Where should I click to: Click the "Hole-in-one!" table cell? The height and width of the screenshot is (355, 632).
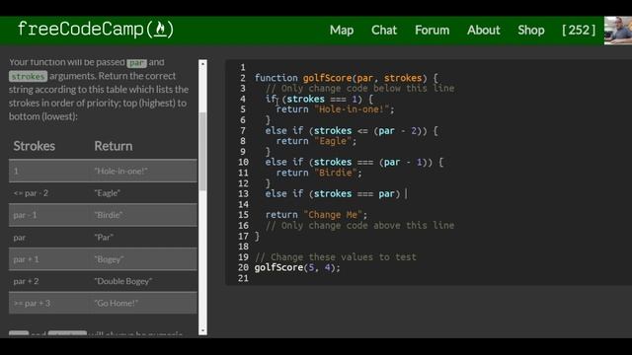(x=120, y=171)
